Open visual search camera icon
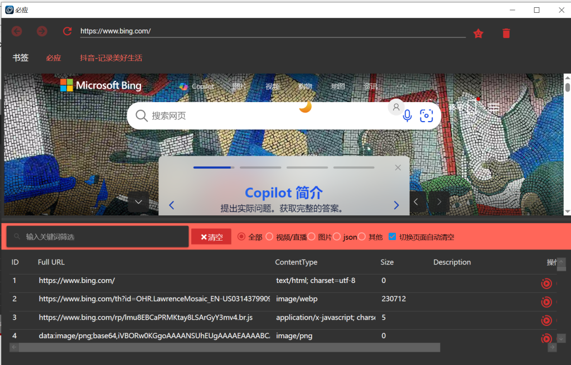 tap(427, 116)
